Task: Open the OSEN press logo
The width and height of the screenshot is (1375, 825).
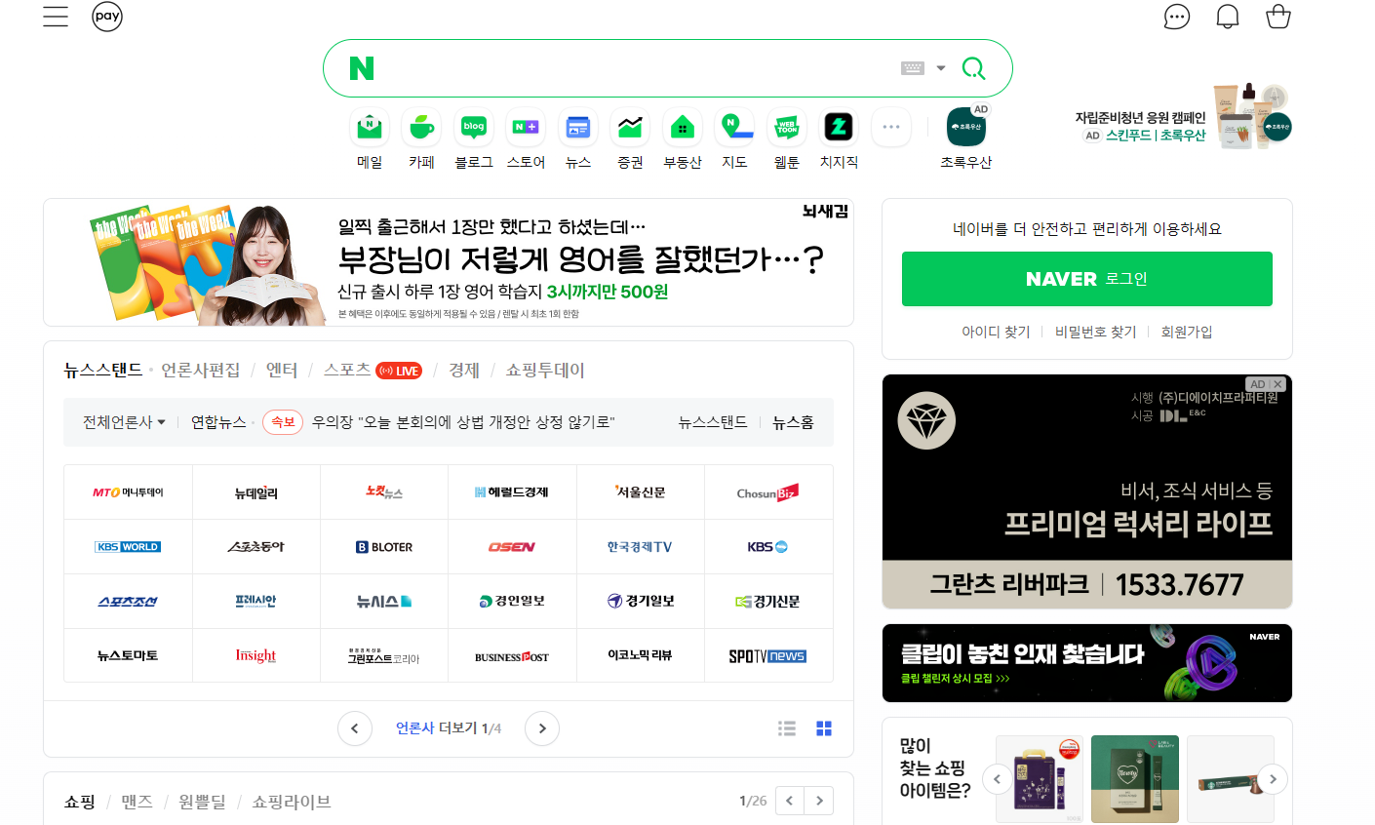Action: pos(512,547)
